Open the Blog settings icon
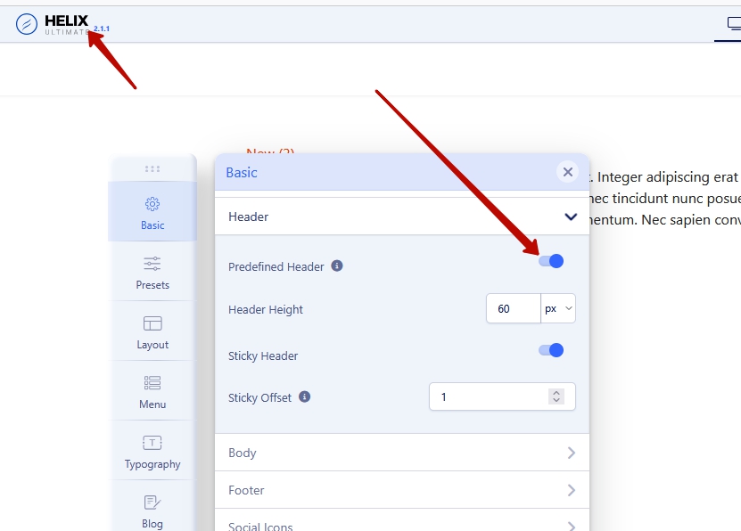The width and height of the screenshot is (741, 531). (x=152, y=502)
